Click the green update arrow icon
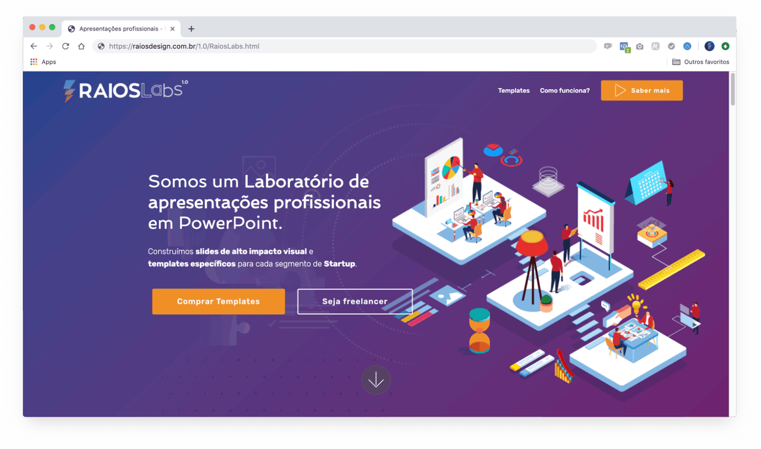This screenshot has height=449, width=761. 726,46
